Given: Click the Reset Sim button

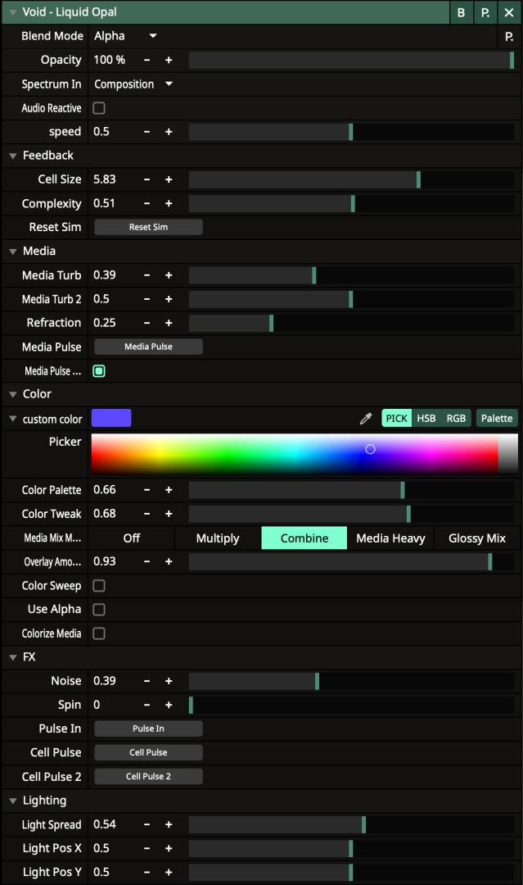Looking at the screenshot, I should 148,227.
